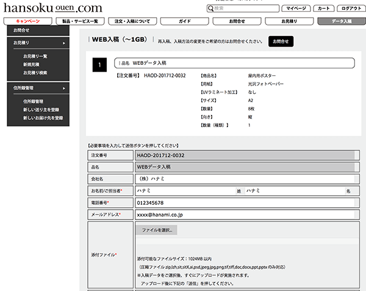Open 住所録管理 sub-link in sidebar
The image size is (366, 291).
tap(33, 101)
